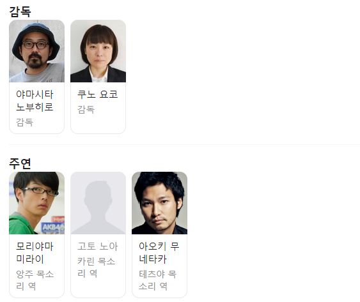Image resolution: width=360 pixels, height=302 pixels.
Task: Click the name 야마시타 노부히로
Action: [x=35, y=101]
